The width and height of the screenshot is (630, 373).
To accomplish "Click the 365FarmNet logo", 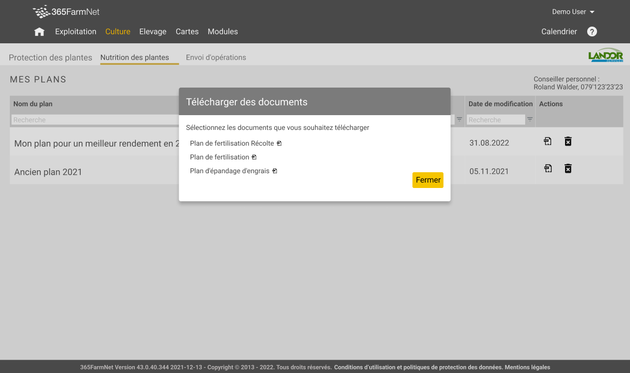I will pyautogui.click(x=66, y=12).
